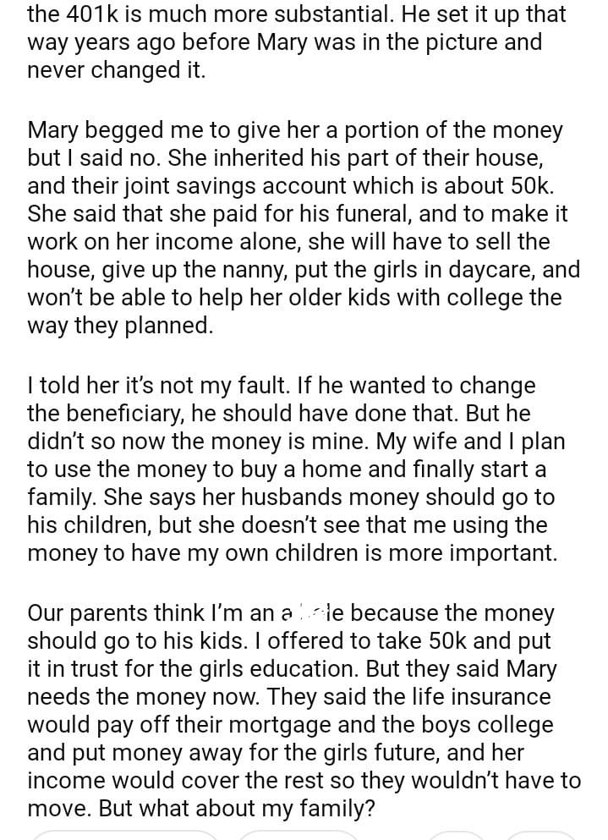This screenshot has width=608, height=840.
Task: Click the line "needs the money now"
Action: (288, 696)
